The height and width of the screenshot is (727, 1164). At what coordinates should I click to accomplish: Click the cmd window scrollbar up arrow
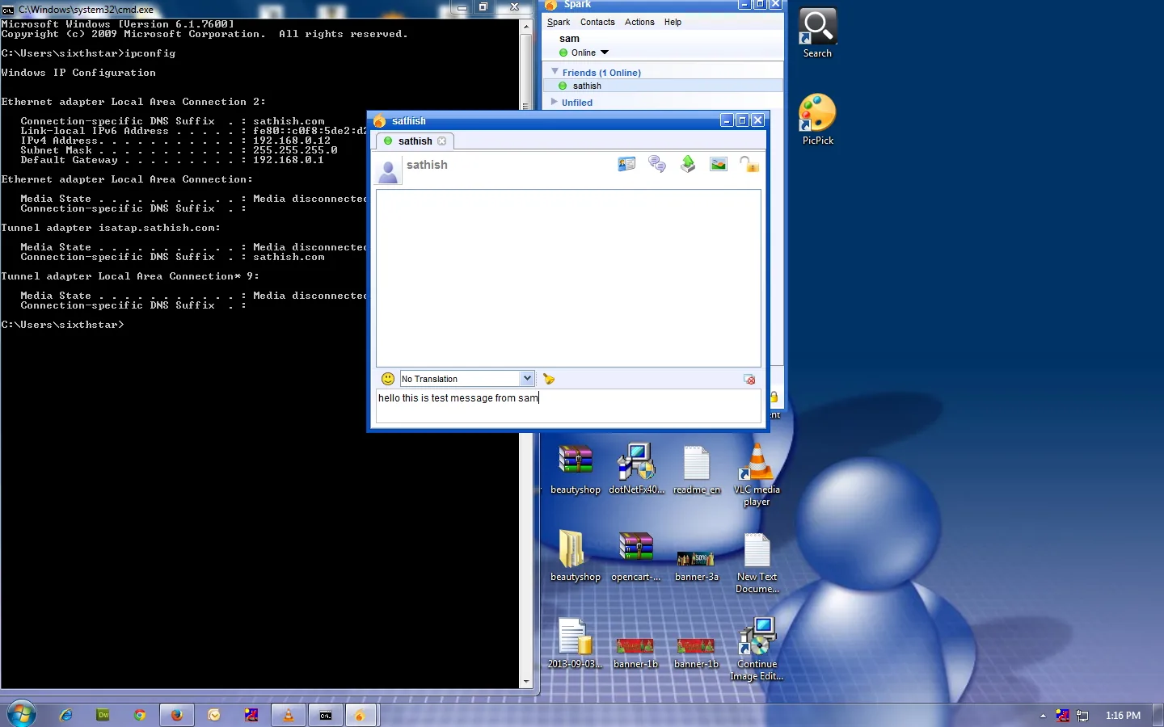(526, 27)
